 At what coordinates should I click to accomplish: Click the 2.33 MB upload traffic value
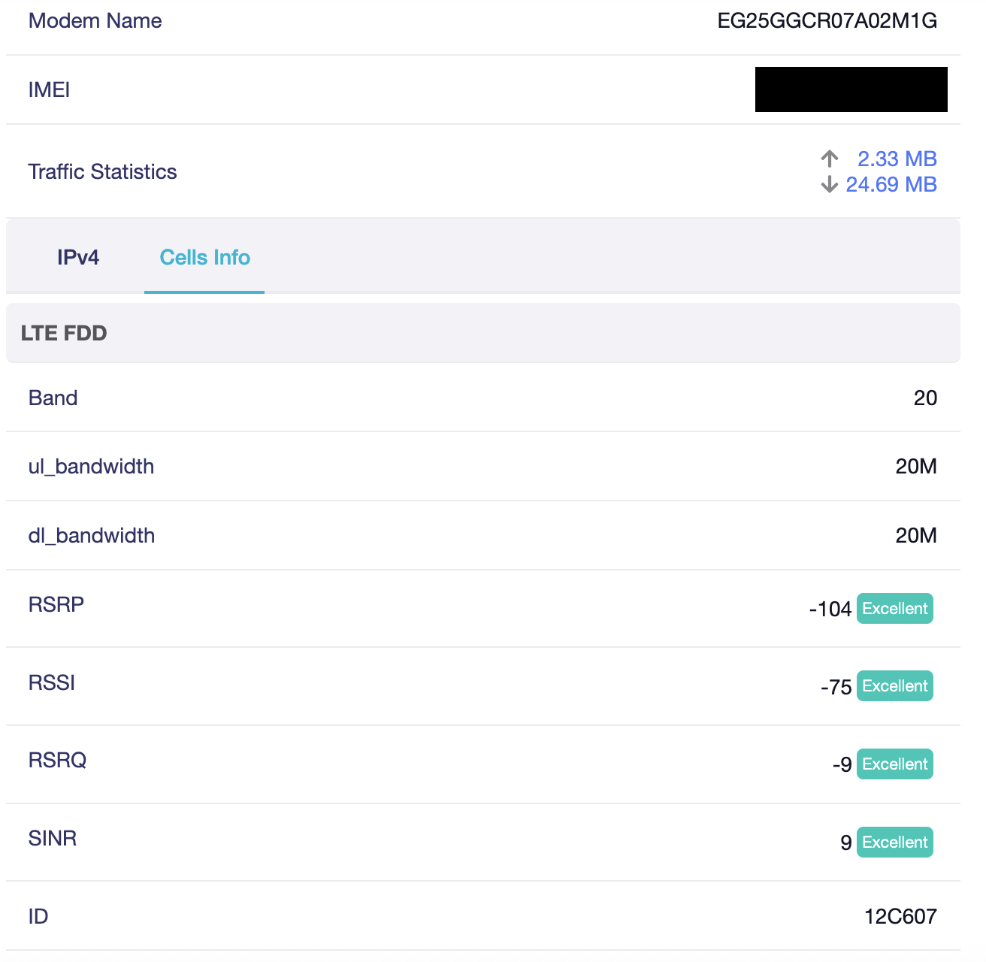click(897, 159)
